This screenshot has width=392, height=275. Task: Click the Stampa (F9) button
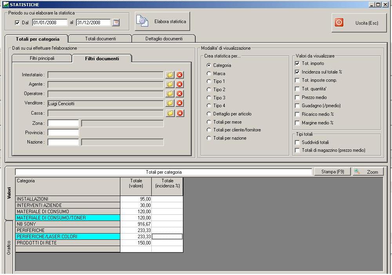(332, 172)
